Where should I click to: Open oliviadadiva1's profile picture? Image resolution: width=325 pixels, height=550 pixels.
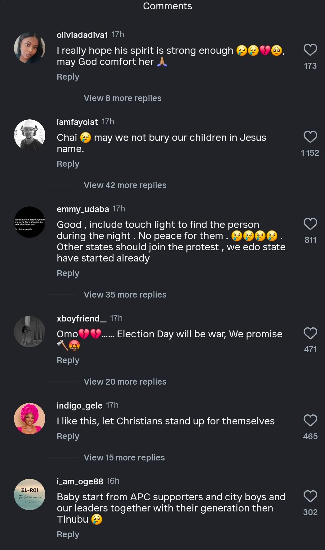(x=30, y=48)
